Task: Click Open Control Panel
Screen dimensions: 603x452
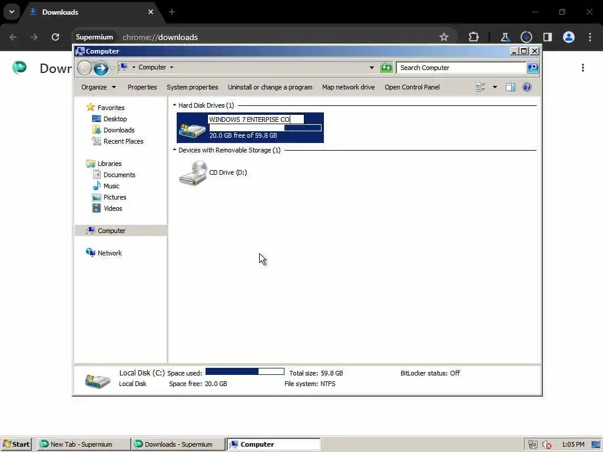Action: pyautogui.click(x=412, y=87)
